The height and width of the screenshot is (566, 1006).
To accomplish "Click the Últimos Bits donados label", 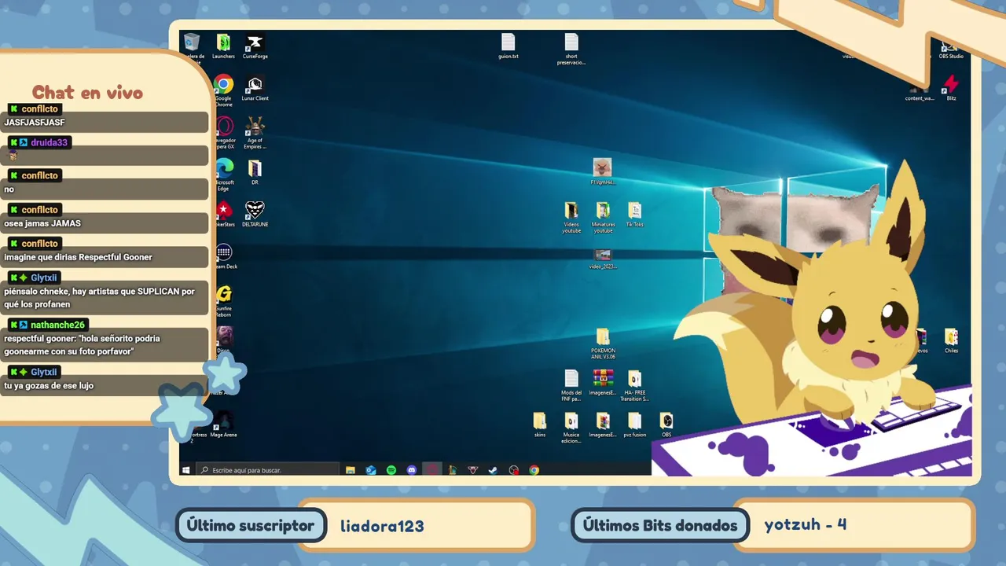I will click(x=660, y=526).
